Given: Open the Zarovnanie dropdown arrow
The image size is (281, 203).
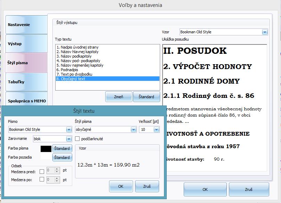Looking at the screenshot, I should (69, 139).
